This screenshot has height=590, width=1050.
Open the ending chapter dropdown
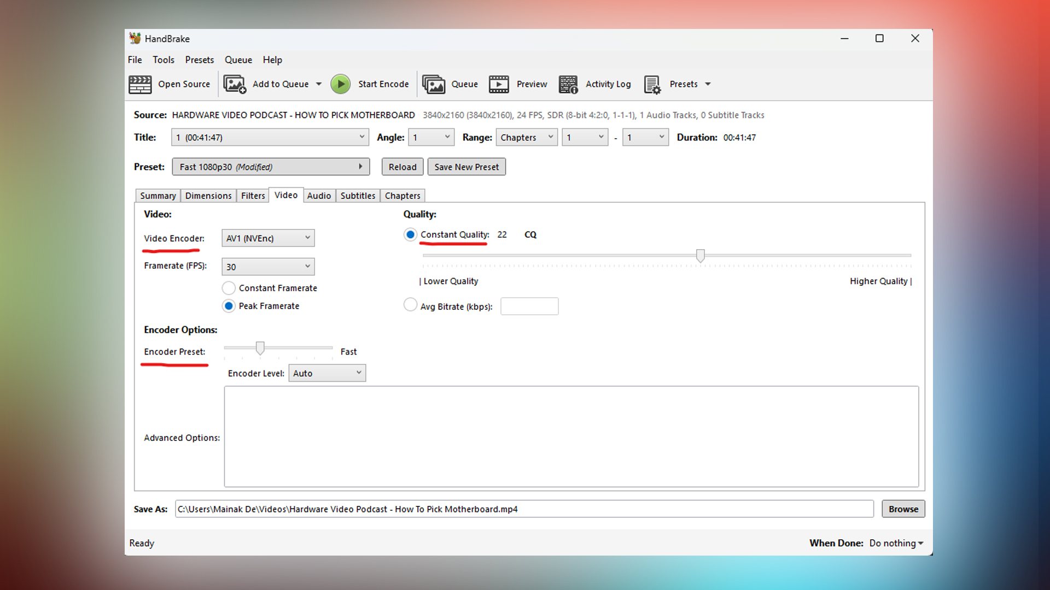pyautogui.click(x=645, y=137)
